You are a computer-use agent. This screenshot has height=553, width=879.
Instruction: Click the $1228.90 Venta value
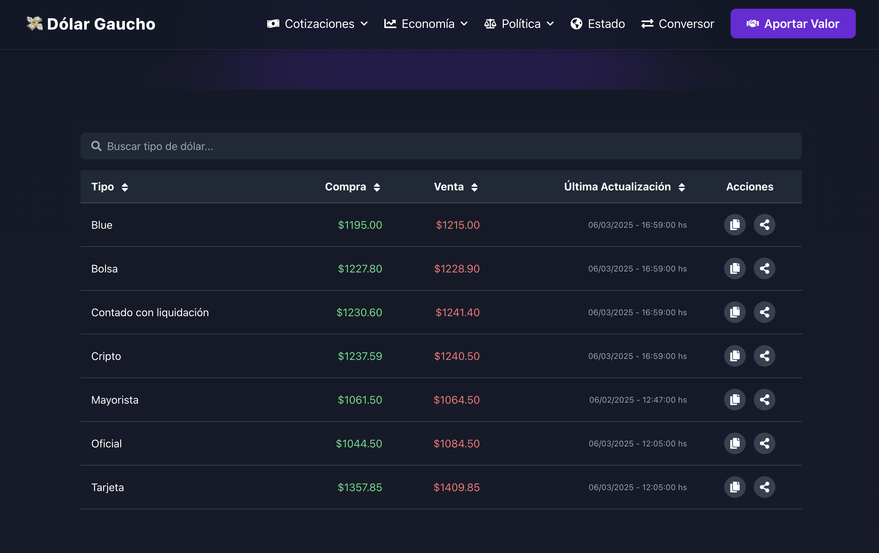click(x=457, y=269)
